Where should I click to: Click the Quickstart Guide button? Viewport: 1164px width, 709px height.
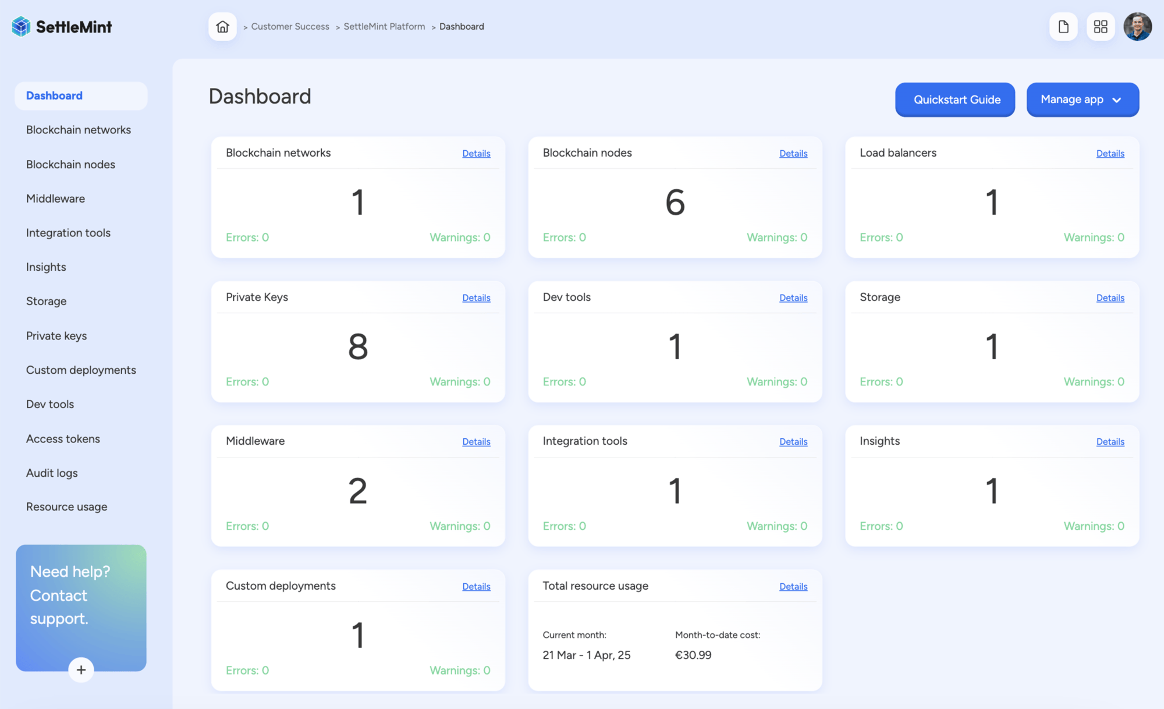coord(954,100)
